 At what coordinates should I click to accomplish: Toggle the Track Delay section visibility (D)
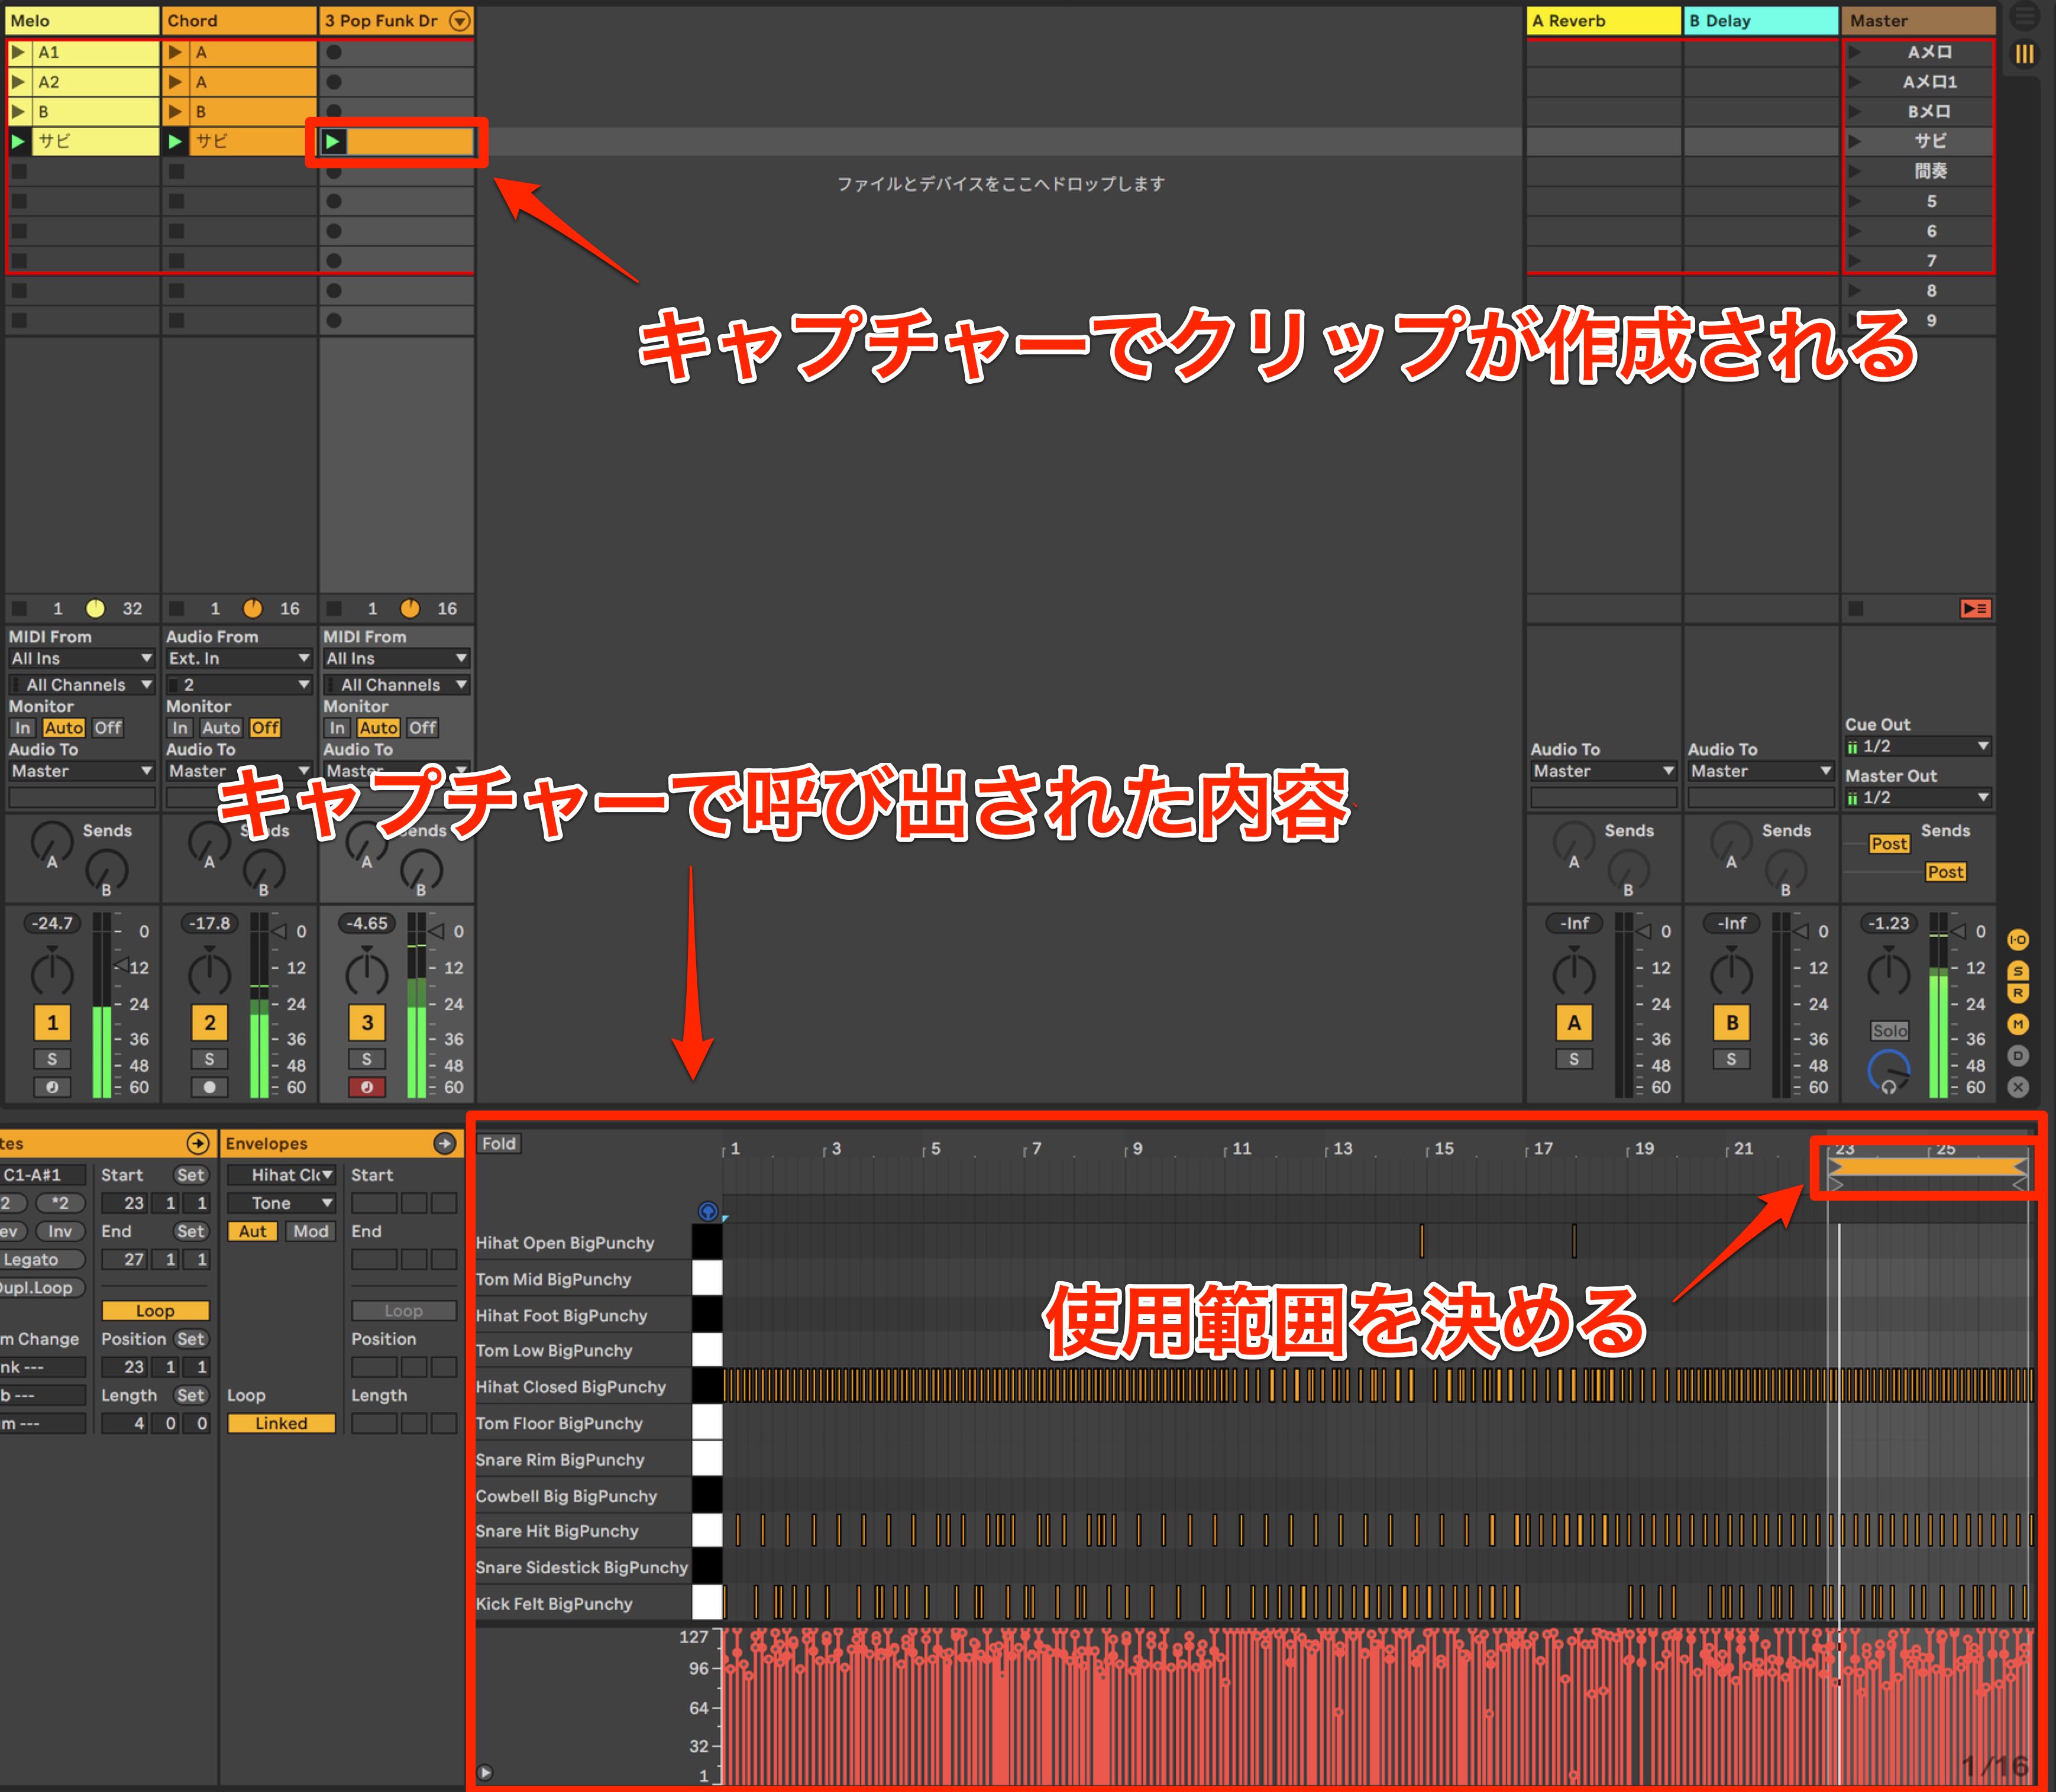click(2018, 1055)
